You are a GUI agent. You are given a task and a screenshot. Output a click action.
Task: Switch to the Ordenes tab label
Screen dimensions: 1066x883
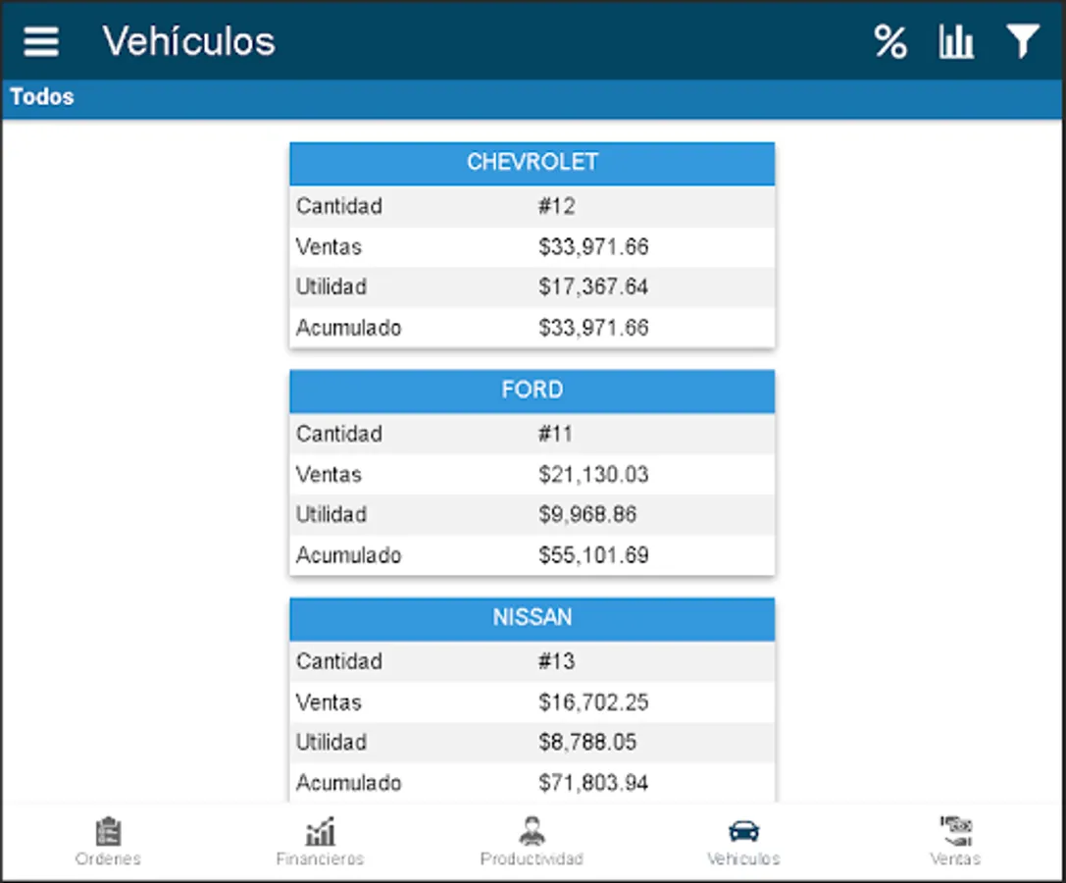point(108,858)
